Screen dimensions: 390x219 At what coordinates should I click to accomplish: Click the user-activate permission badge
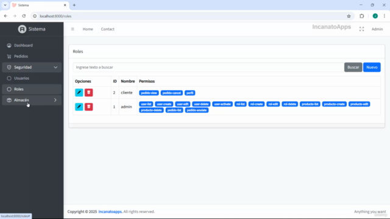(x=222, y=104)
